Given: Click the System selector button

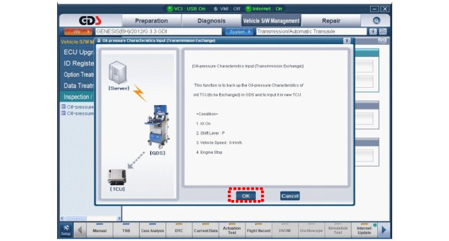Looking at the screenshot, I should click(239, 32).
